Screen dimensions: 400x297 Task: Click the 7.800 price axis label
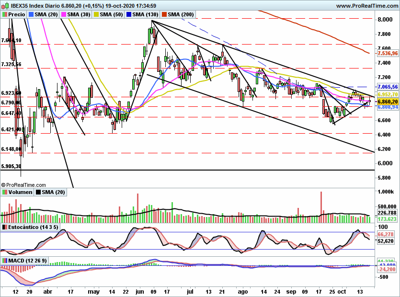(383, 34)
